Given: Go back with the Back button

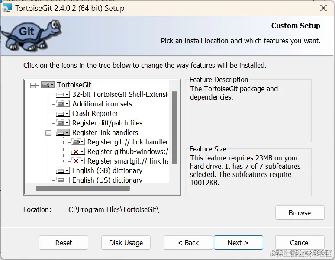Looking at the screenshot, I should pos(188,243).
